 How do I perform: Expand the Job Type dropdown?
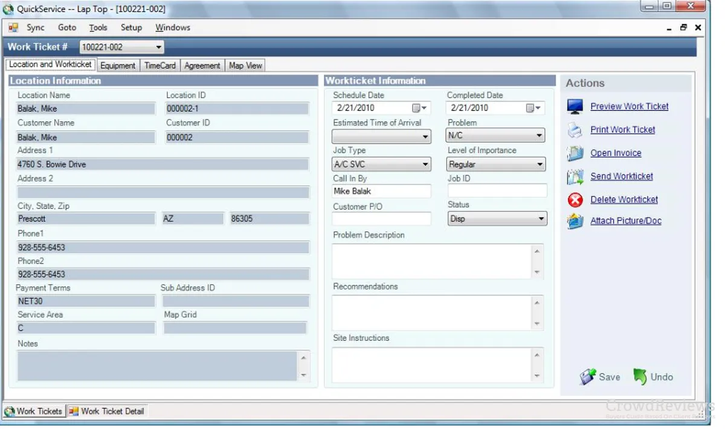click(x=425, y=164)
